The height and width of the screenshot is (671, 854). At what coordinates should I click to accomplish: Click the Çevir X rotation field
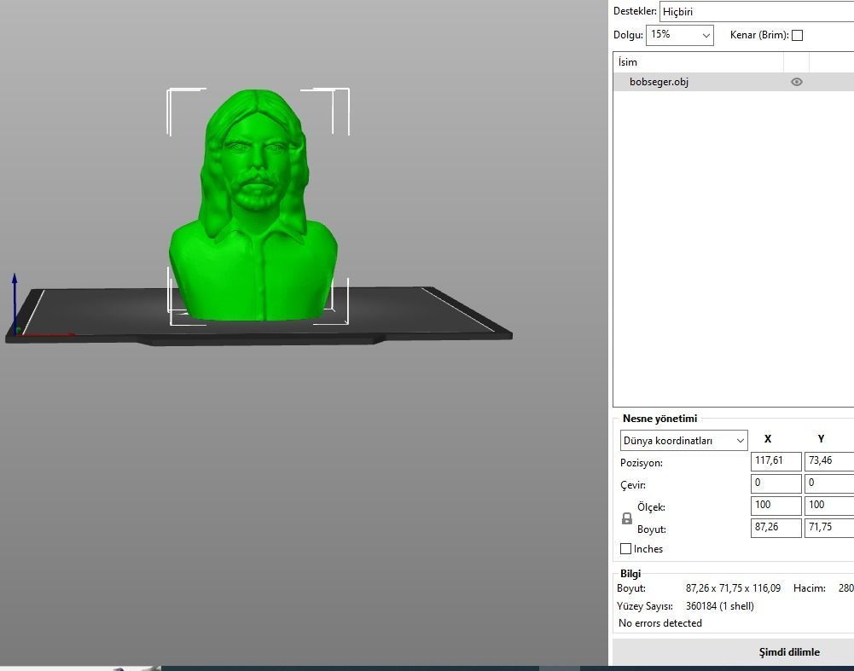click(776, 483)
